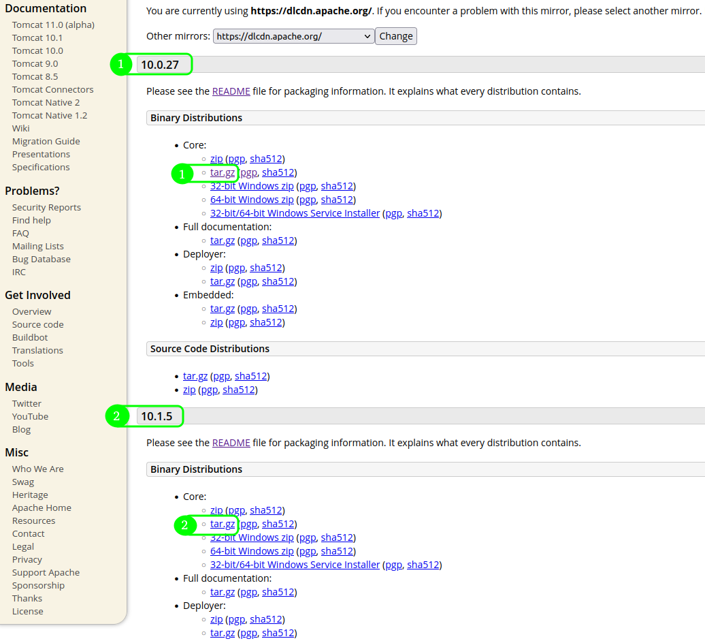Screen dimensions: 705x641
Task: Open Tomcat 11.0 (alpha) documentation link
Action: 53,25
